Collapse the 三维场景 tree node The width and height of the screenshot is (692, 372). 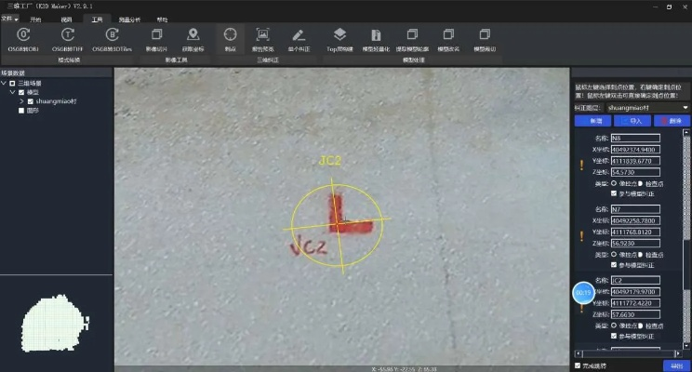tap(3, 84)
